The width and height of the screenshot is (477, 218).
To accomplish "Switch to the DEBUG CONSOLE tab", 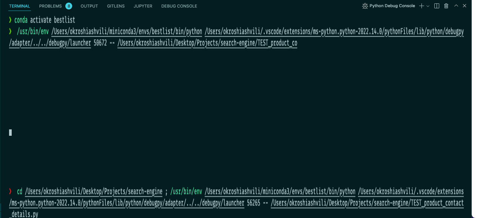I will point(179,6).
